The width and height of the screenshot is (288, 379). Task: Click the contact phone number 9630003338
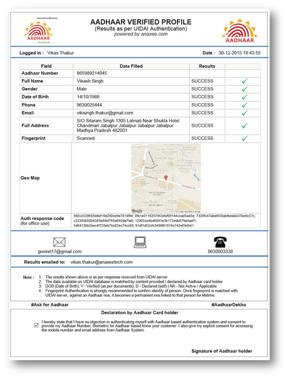(x=220, y=252)
